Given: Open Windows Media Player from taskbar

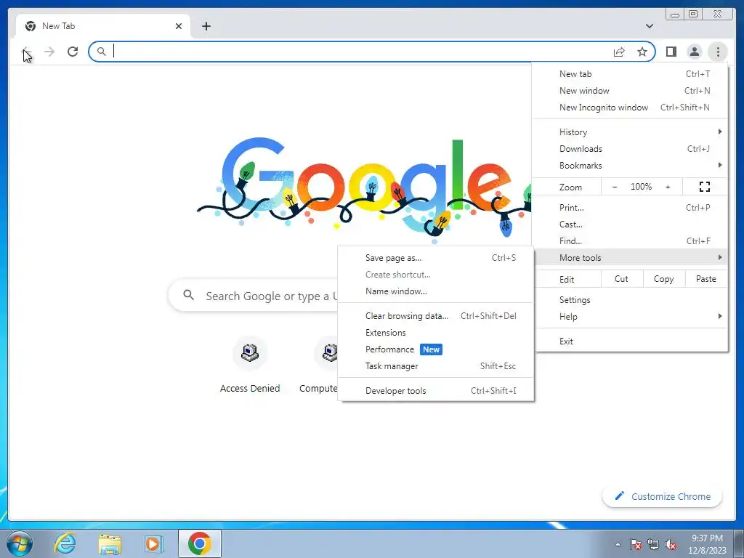Looking at the screenshot, I should tap(153, 543).
